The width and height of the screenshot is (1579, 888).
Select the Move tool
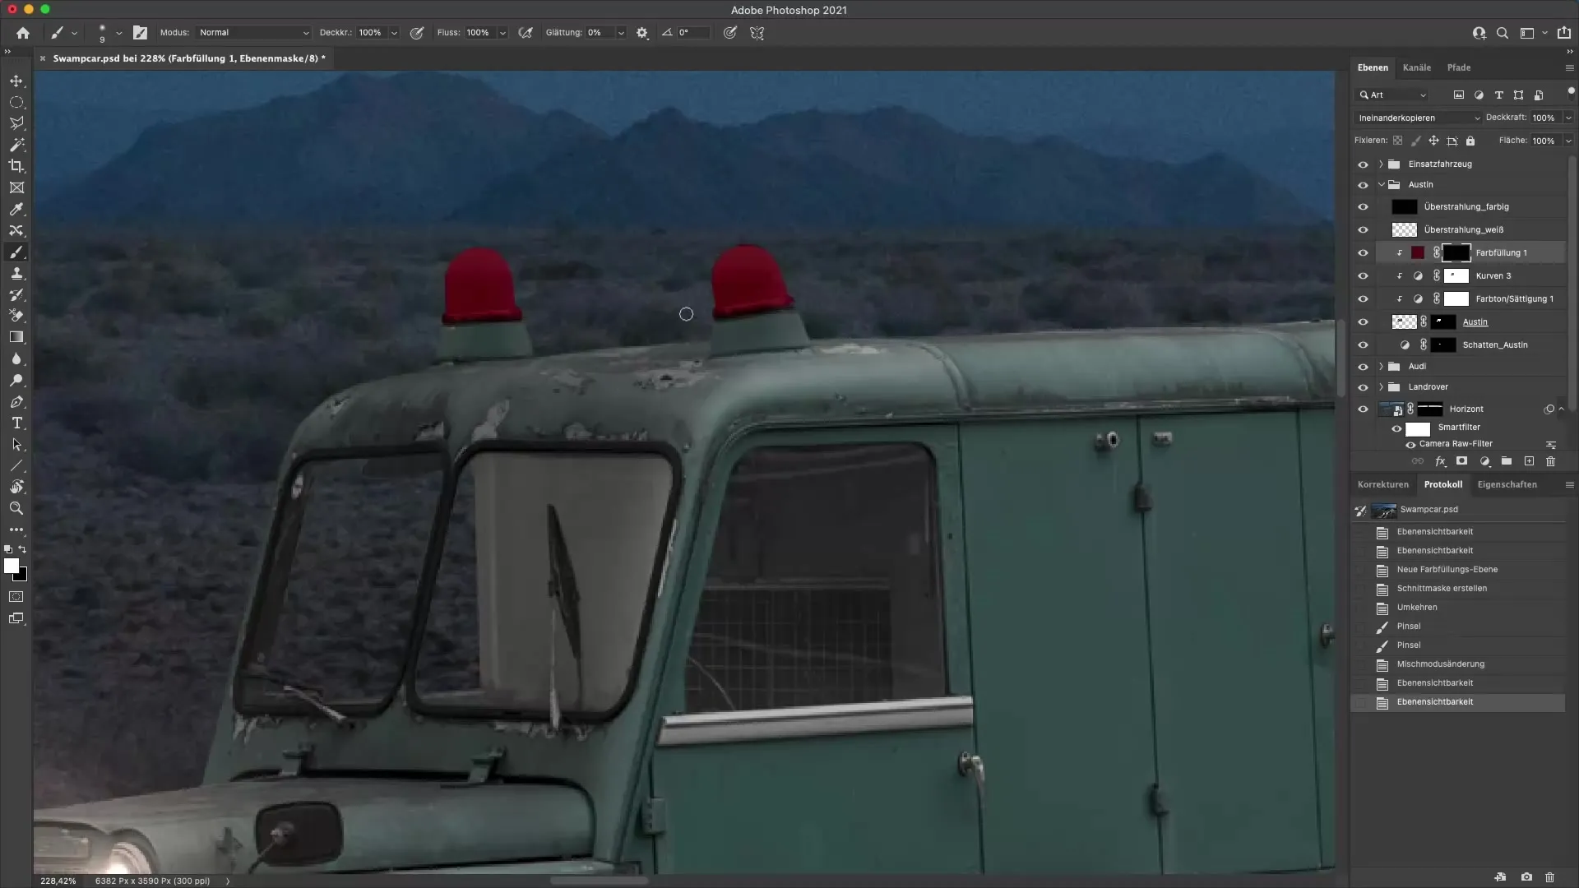pos(16,81)
